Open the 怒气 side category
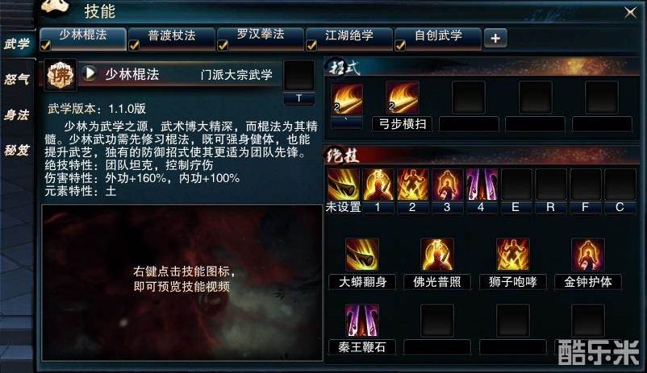Viewport: 647px width, 373px height. coord(17,78)
